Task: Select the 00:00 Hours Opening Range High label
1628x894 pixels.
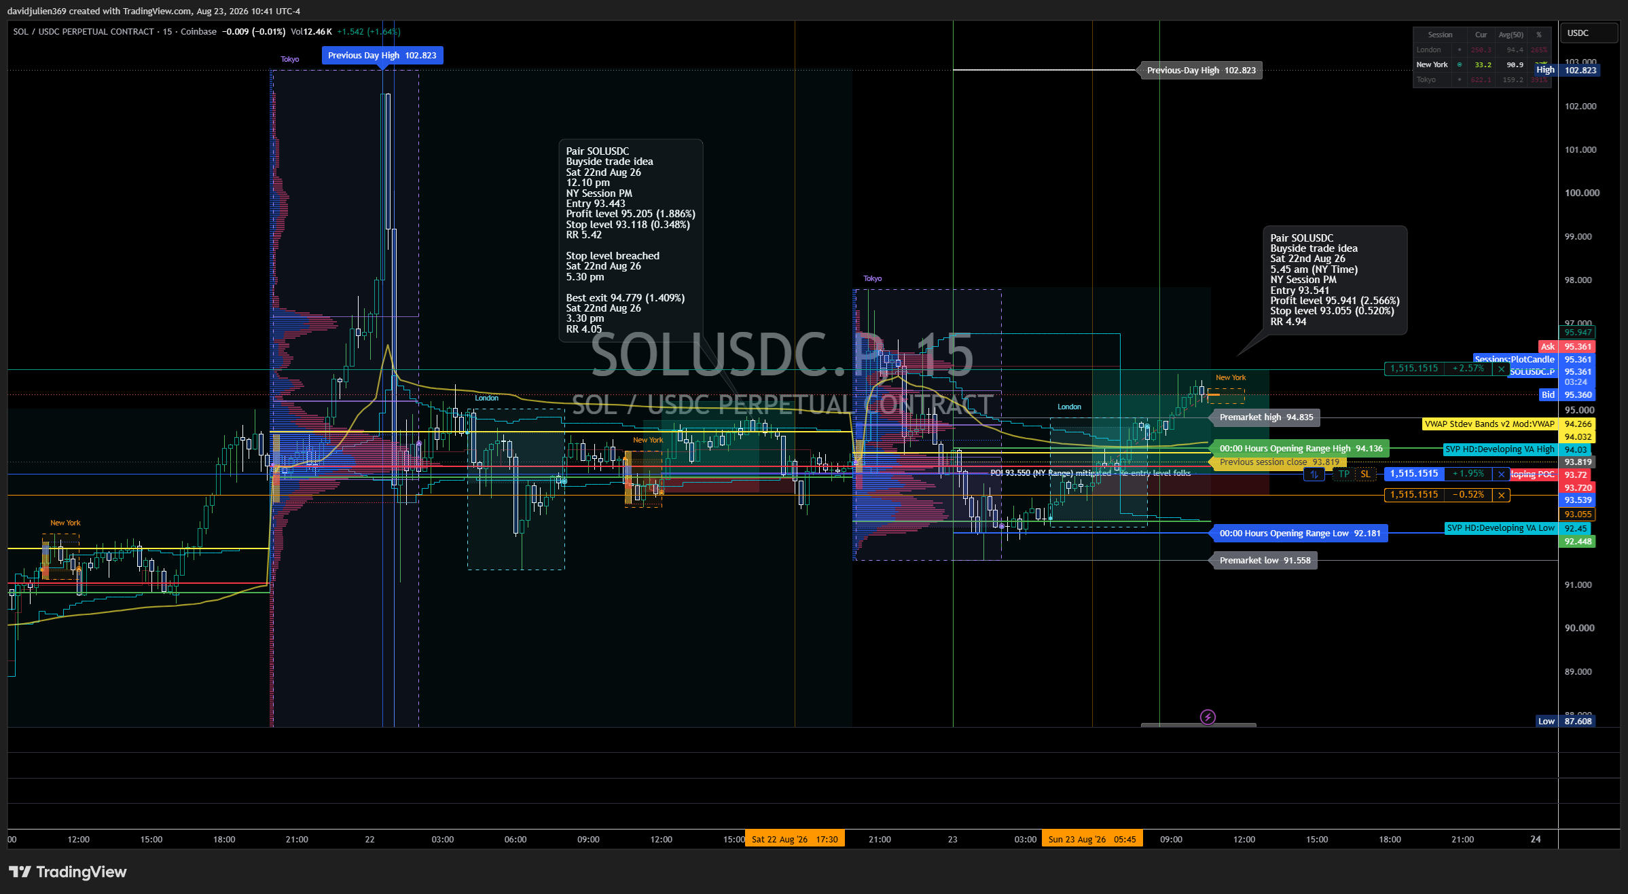Action: (x=1301, y=449)
